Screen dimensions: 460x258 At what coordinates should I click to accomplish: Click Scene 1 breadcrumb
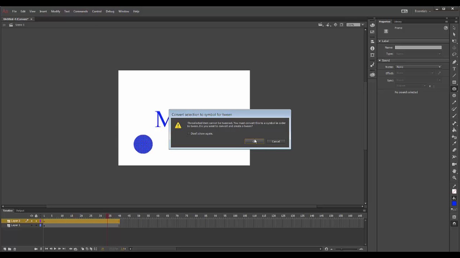pos(20,25)
